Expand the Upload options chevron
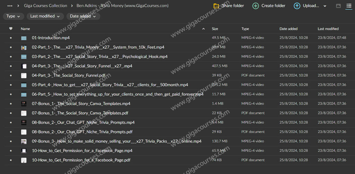 tap(325, 6)
